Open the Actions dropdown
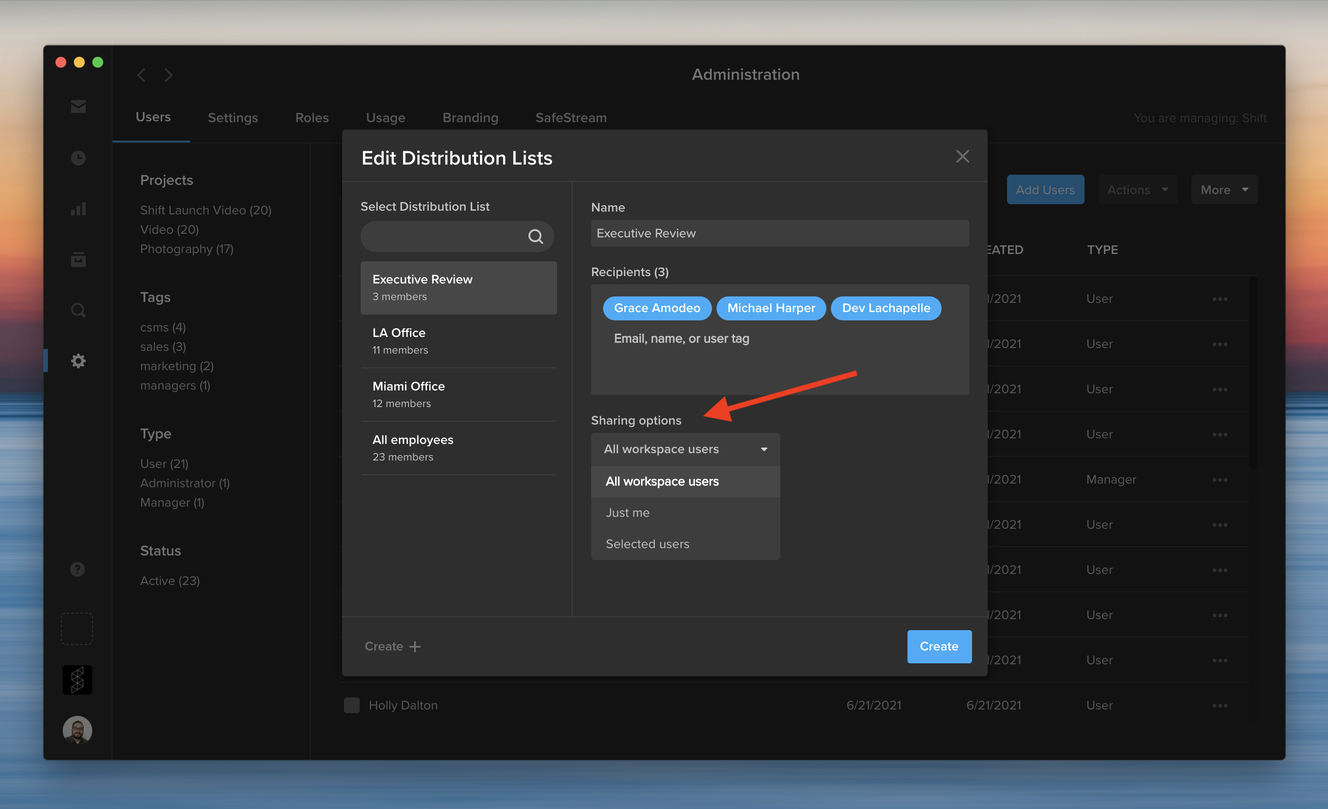The width and height of the screenshot is (1328, 809). pos(1138,189)
